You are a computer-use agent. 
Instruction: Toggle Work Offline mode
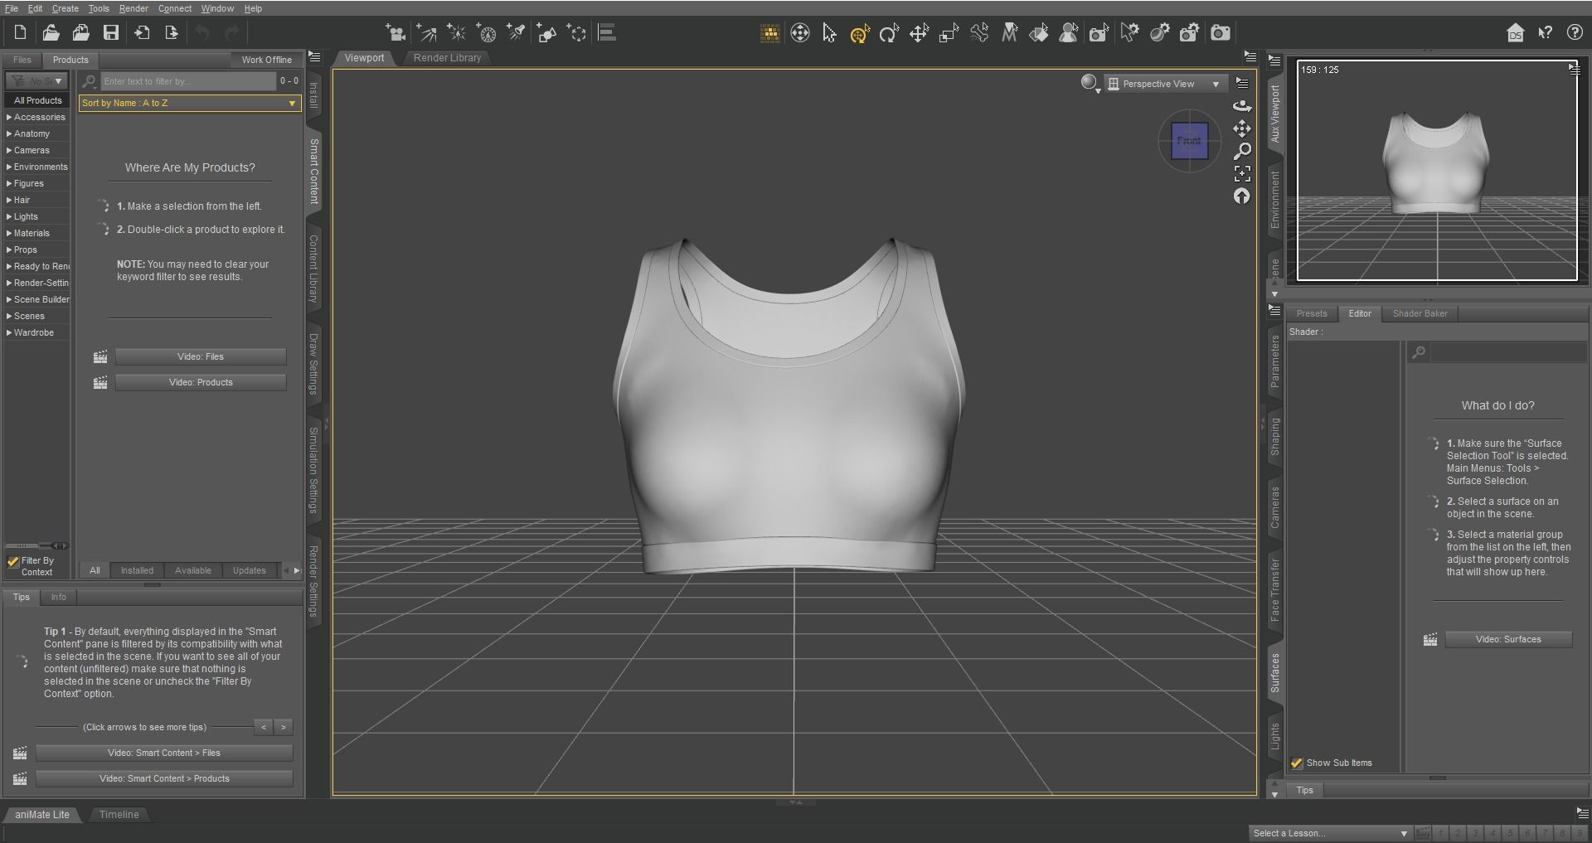266,59
